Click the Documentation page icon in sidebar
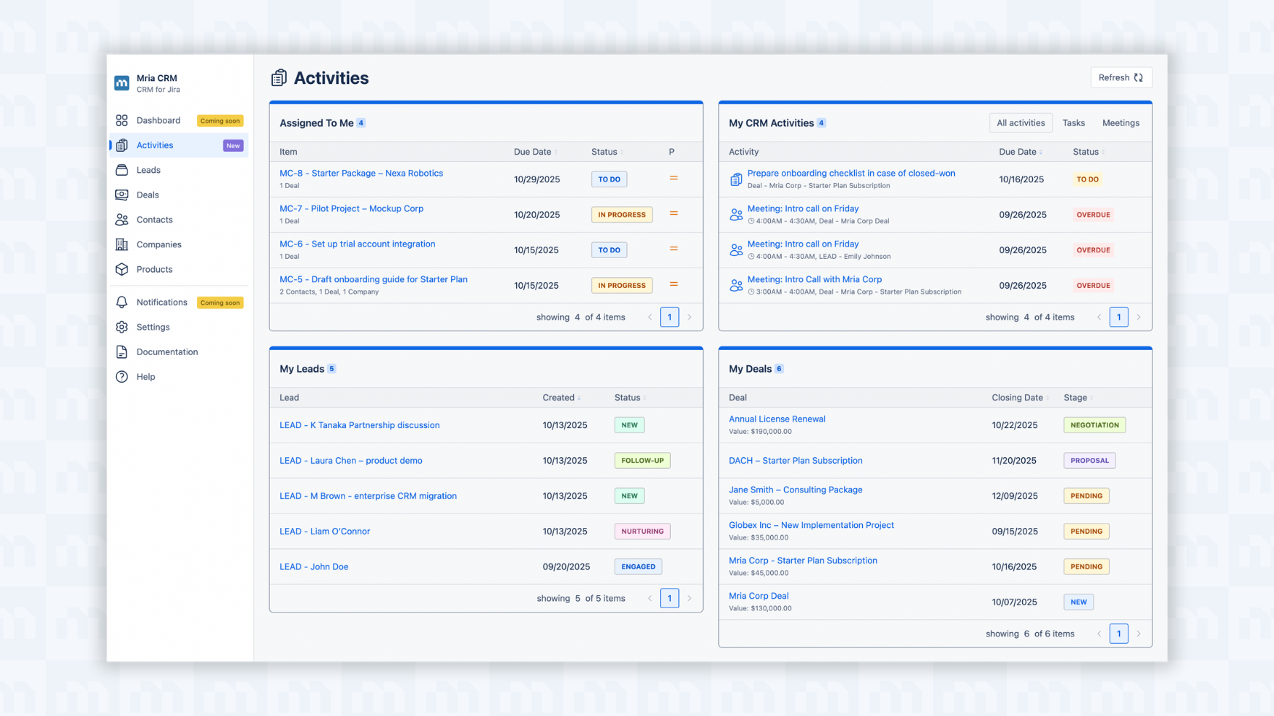 pos(122,352)
